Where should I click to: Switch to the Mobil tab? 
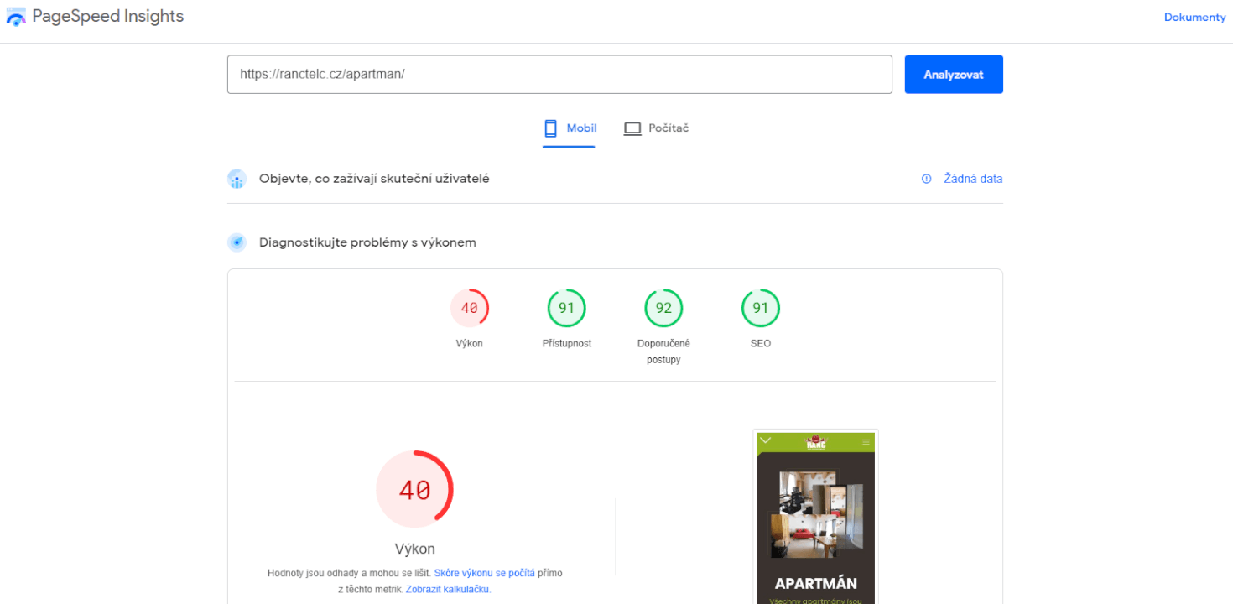(580, 128)
